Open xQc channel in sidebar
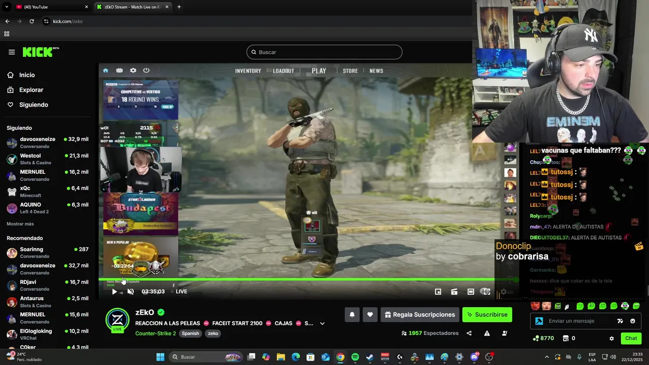This screenshot has height=365, width=649. [x=48, y=192]
